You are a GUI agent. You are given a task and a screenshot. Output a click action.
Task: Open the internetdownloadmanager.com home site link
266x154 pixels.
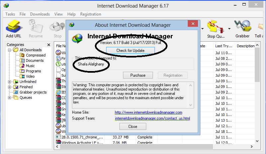[x=149, y=112]
